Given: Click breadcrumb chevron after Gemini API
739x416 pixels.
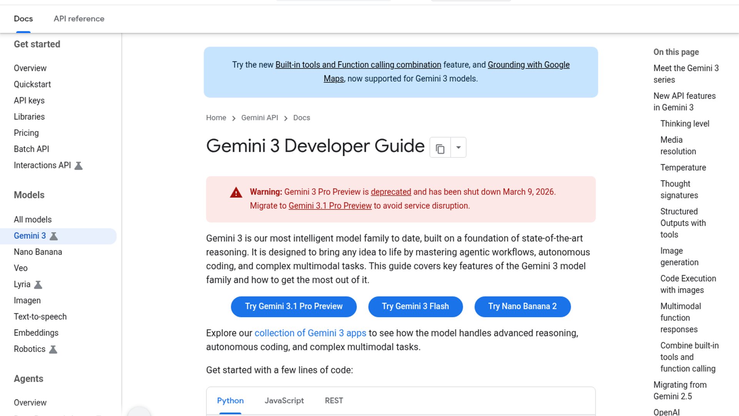Looking at the screenshot, I should (286, 118).
